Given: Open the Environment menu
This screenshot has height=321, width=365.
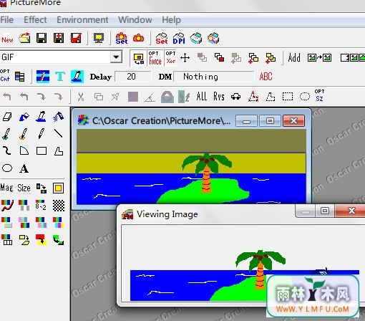Looking at the screenshot, I should [x=82, y=19].
